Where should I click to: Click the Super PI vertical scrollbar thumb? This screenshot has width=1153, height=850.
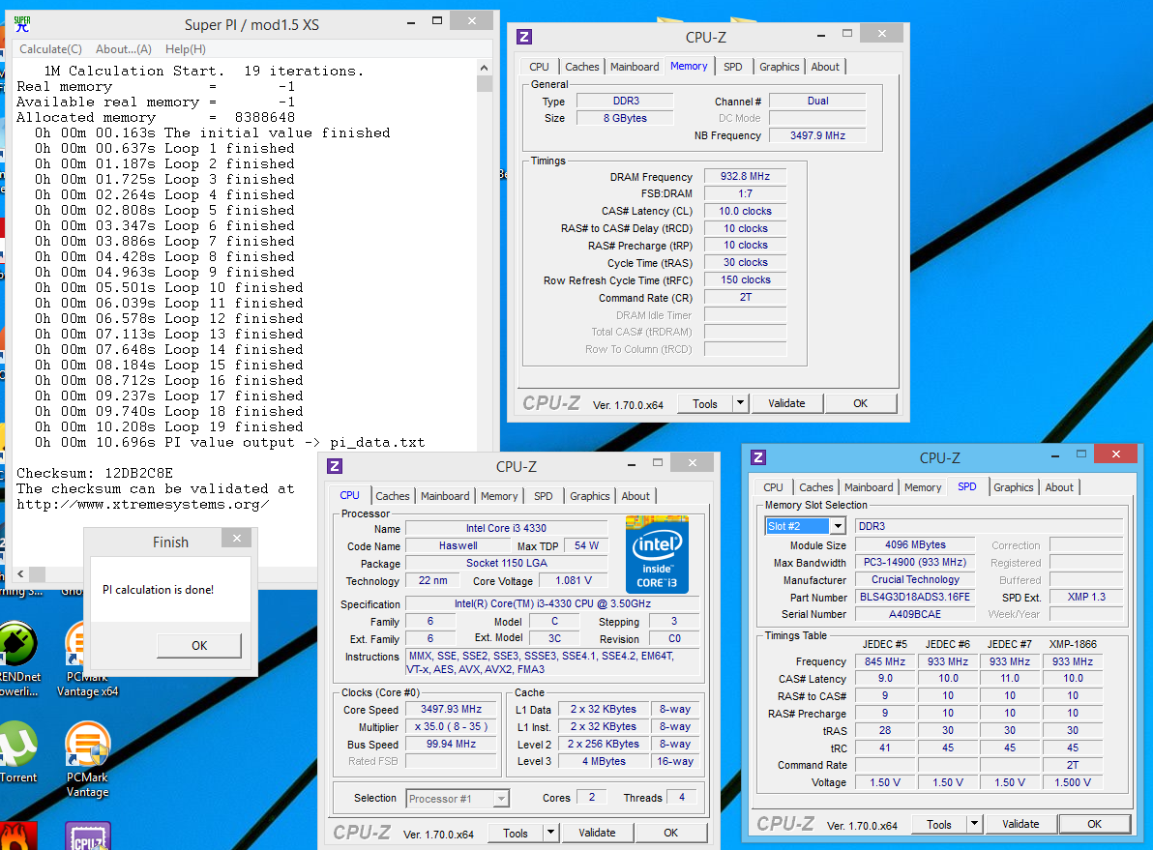pyautogui.click(x=484, y=83)
